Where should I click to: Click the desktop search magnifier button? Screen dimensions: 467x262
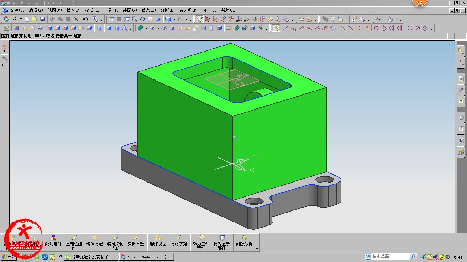tap(413, 257)
